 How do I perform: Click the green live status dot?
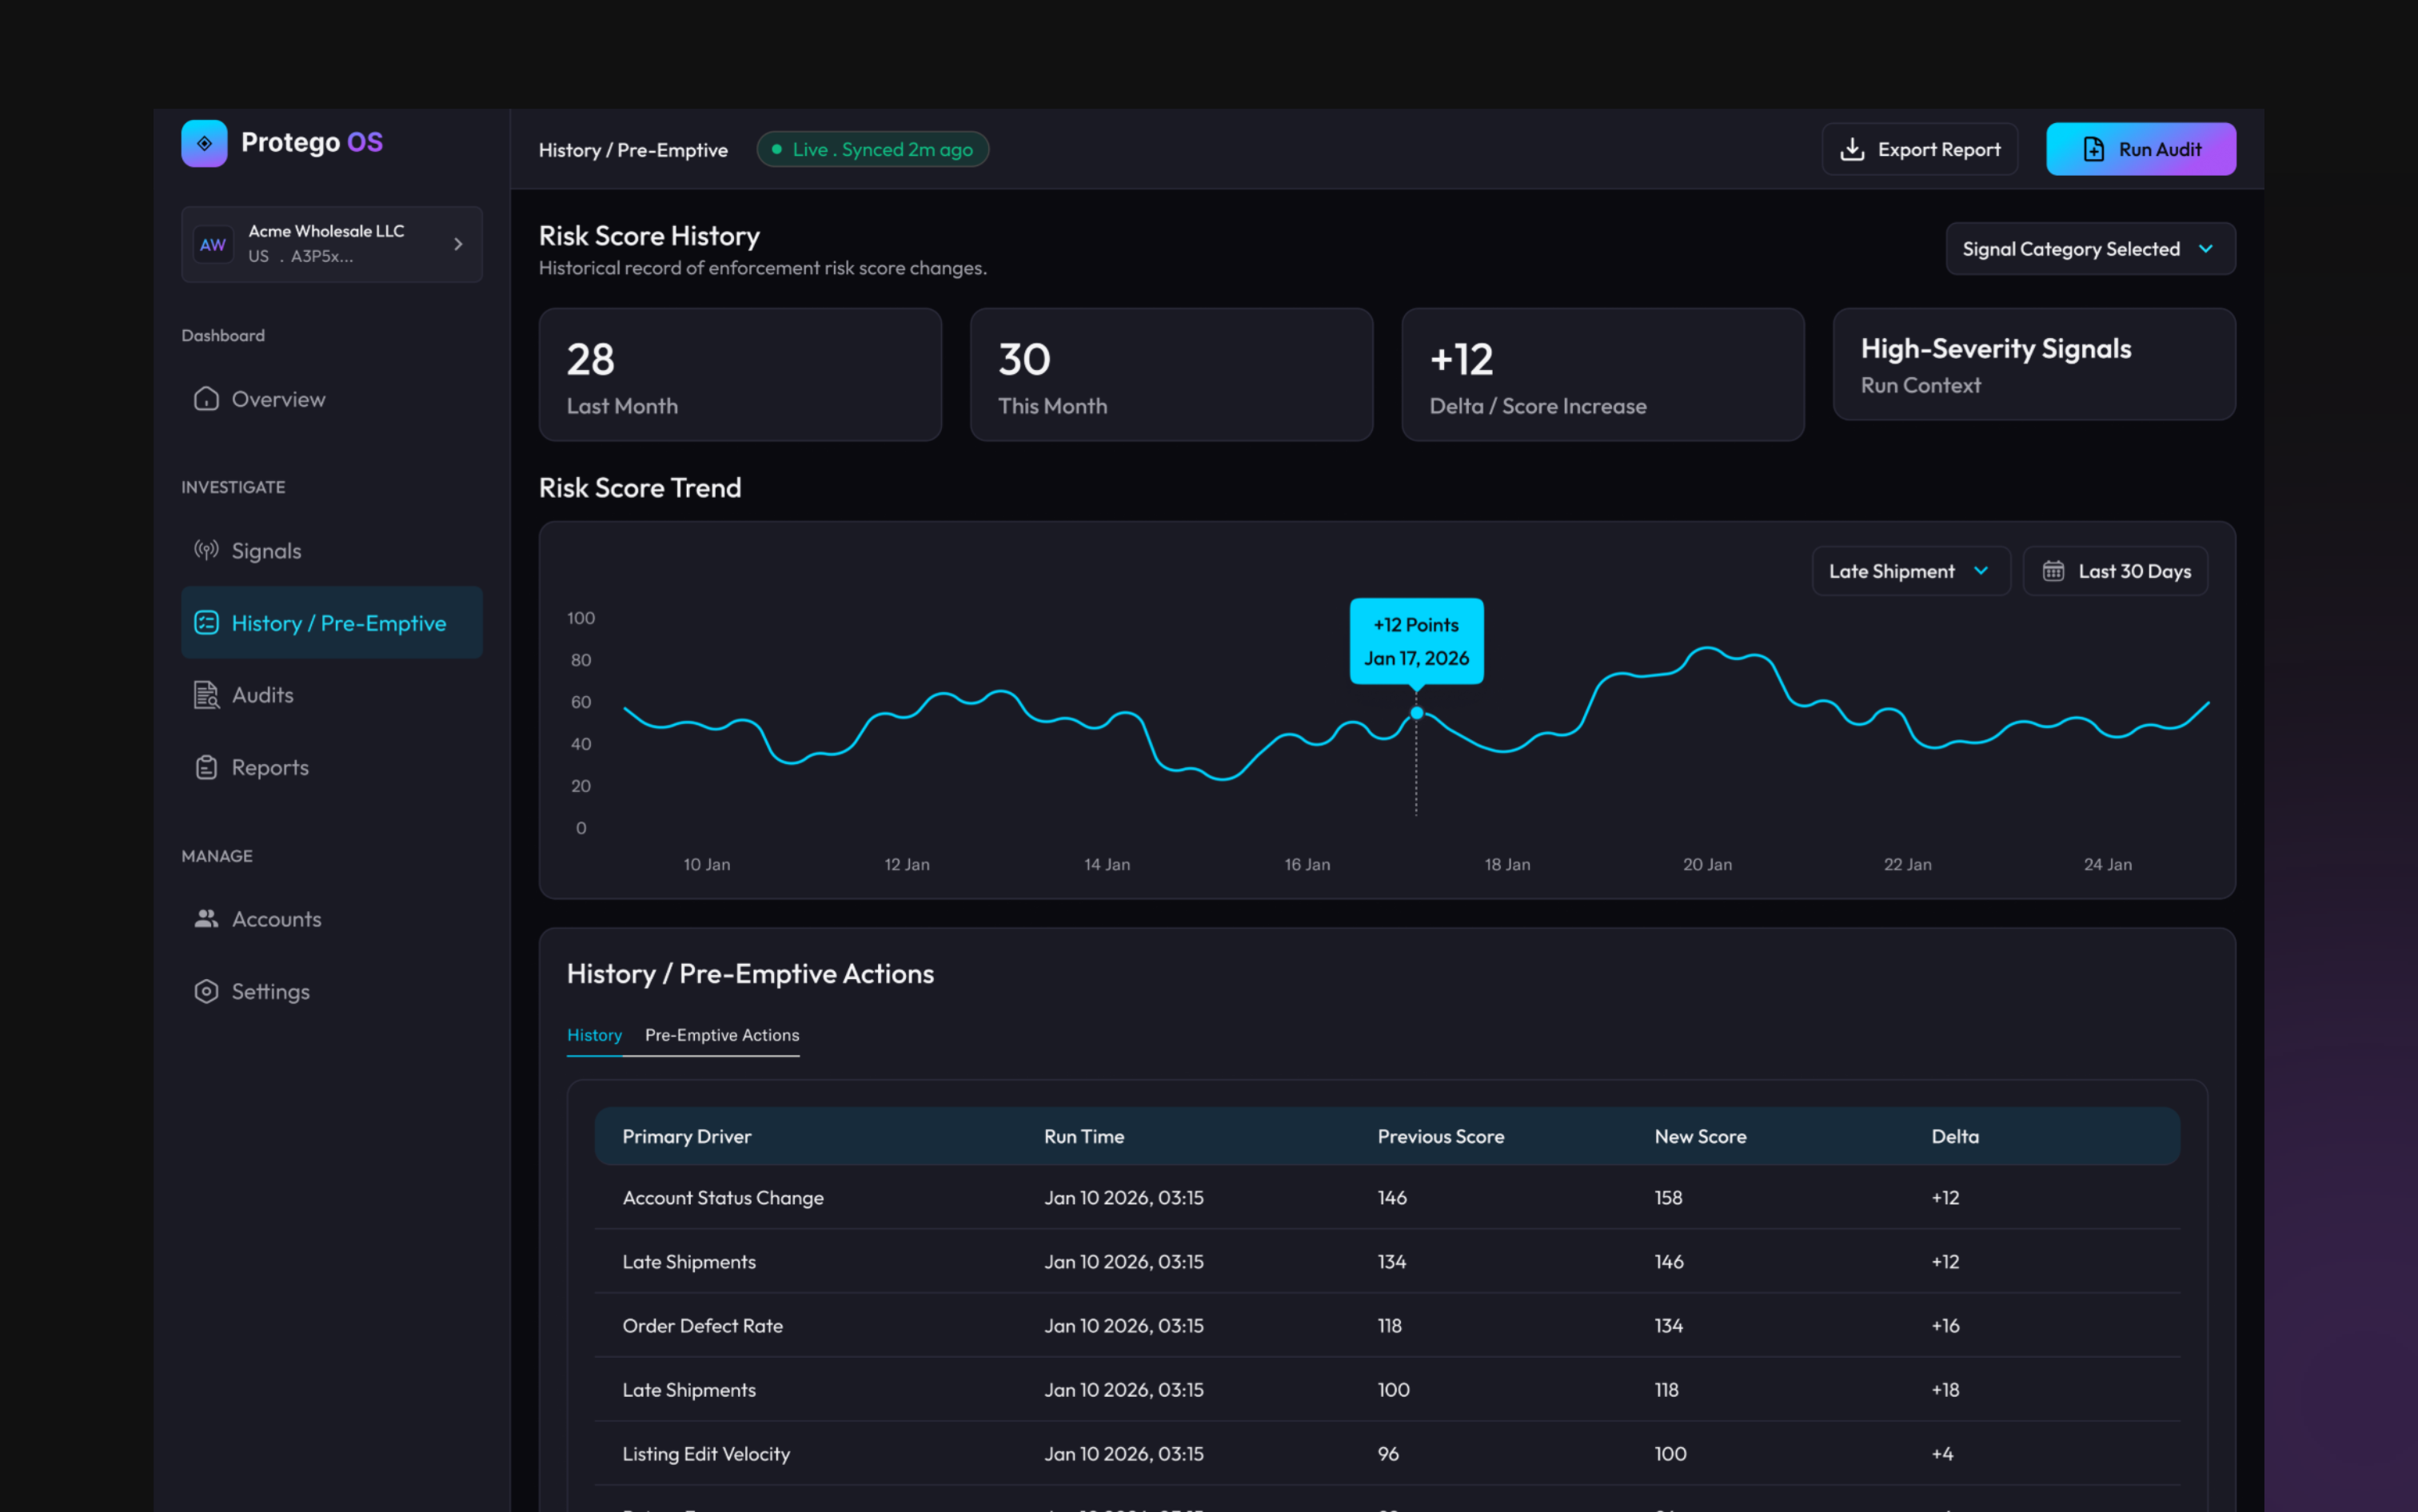coord(776,149)
